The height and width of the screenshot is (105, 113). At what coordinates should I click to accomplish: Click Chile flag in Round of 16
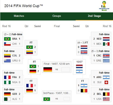tap(7, 44)
